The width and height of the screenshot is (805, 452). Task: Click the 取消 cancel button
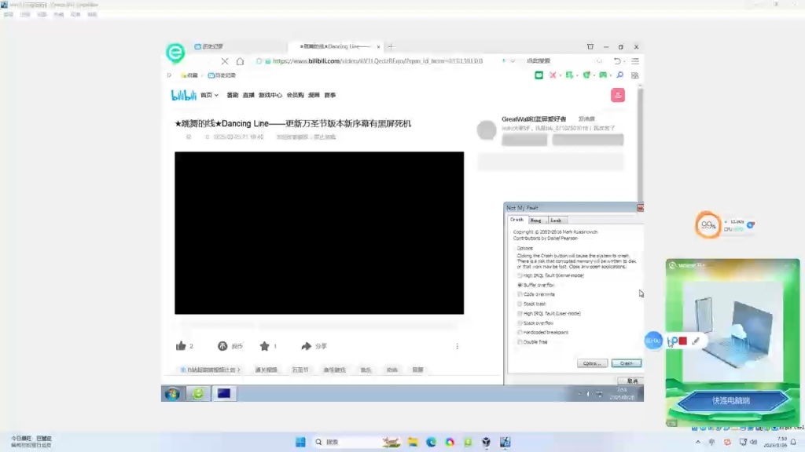[x=632, y=381]
